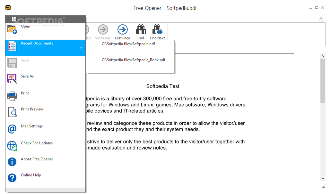Viewport: 331px width, 194px height.
Task: Click the Find Next label
Action: point(158,38)
